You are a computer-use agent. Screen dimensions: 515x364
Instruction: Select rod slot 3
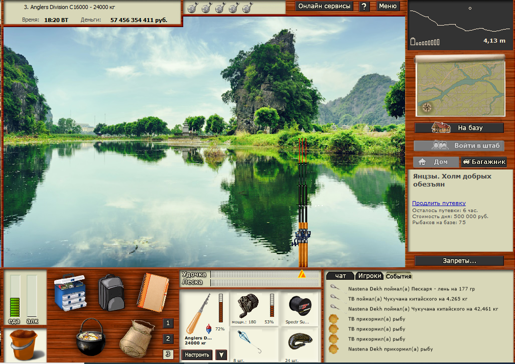point(168,354)
